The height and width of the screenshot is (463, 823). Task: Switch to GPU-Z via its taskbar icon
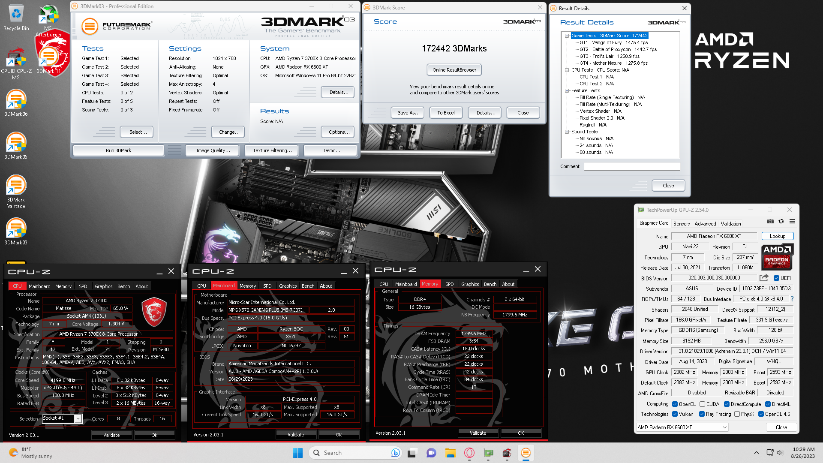click(488, 453)
